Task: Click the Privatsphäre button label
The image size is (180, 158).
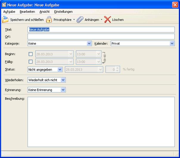Action: click(x=63, y=20)
